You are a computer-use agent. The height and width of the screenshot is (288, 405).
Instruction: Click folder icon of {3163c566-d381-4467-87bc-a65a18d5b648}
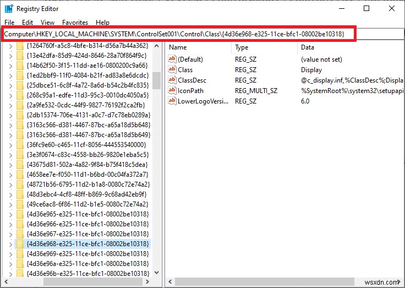20,125
